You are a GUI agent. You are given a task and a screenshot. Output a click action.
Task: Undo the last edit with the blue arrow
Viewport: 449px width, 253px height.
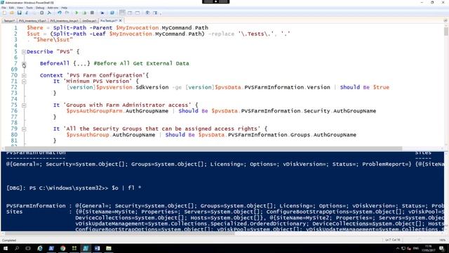point(60,13)
